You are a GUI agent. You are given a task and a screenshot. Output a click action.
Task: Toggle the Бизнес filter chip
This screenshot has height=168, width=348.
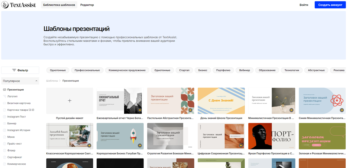(202, 70)
